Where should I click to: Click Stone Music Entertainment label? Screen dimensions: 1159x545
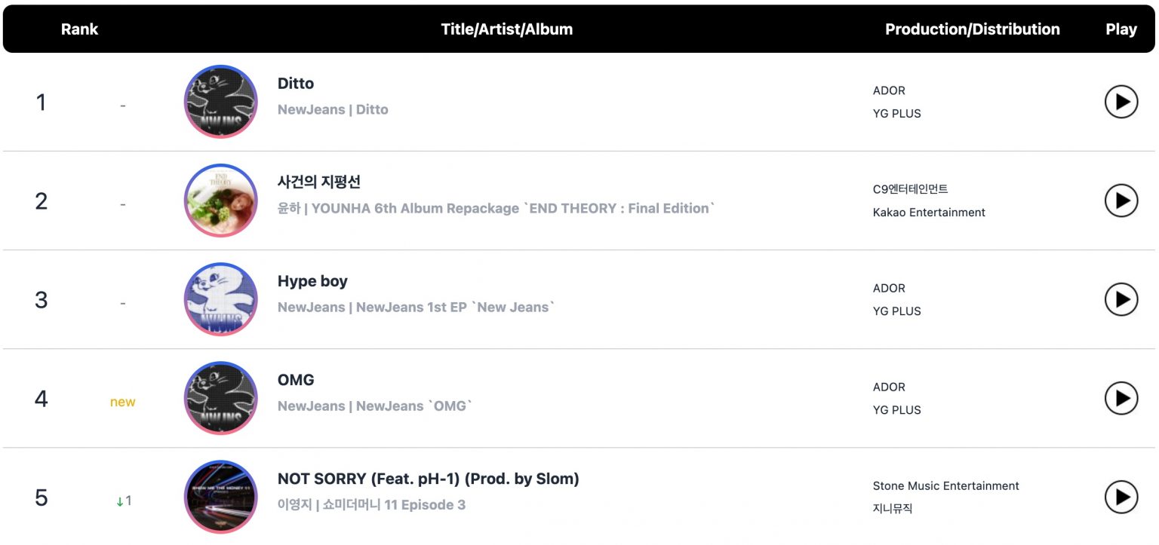click(945, 485)
